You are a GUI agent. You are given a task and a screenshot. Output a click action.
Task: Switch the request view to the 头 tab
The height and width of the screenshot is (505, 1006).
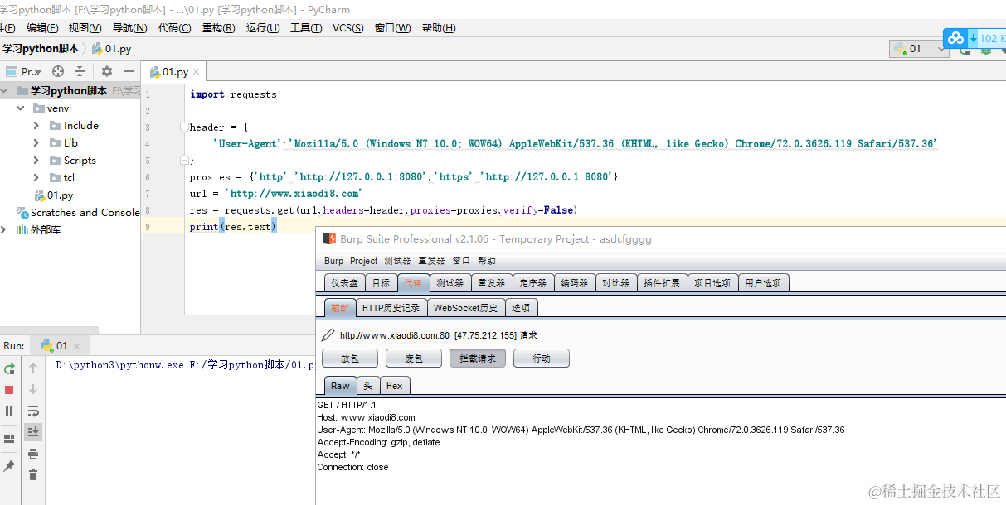[x=368, y=386]
